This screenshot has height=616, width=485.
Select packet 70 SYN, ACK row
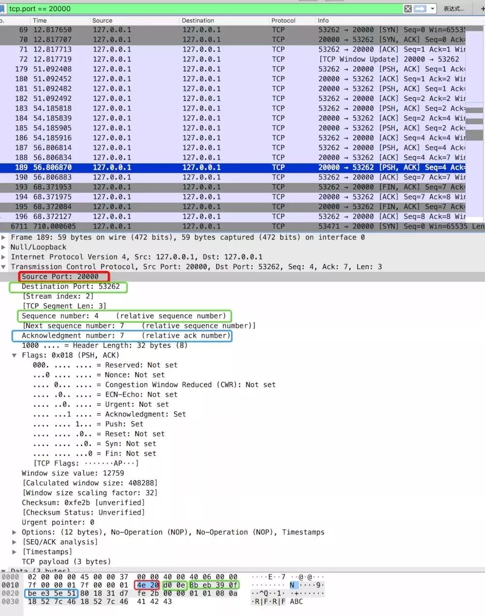(233, 39)
